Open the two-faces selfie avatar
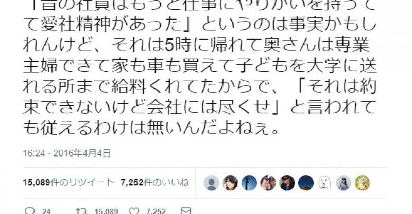The image size is (412, 214). coord(268,183)
